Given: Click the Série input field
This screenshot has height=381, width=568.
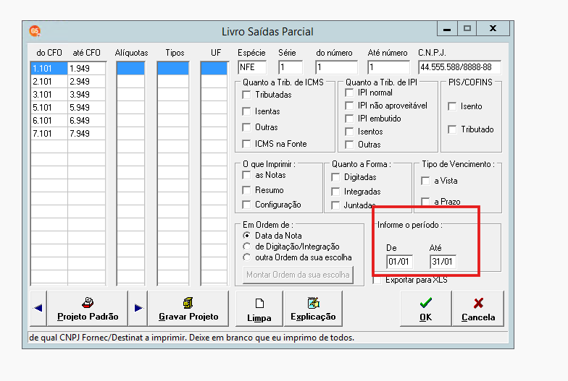Looking at the screenshot, I should click(291, 67).
